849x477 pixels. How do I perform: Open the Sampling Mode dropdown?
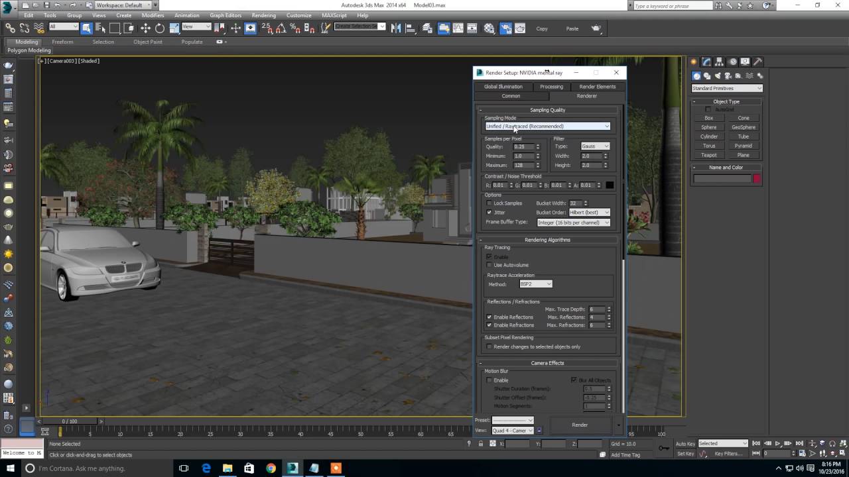point(547,127)
